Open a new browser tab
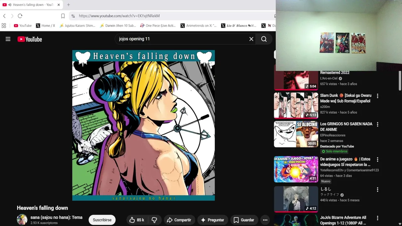 click(x=68, y=5)
